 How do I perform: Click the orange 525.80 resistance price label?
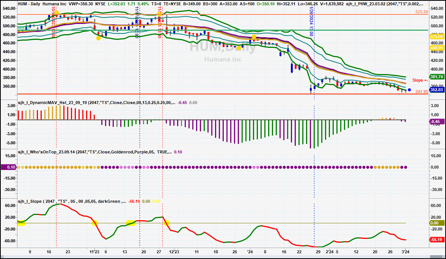click(422, 12)
